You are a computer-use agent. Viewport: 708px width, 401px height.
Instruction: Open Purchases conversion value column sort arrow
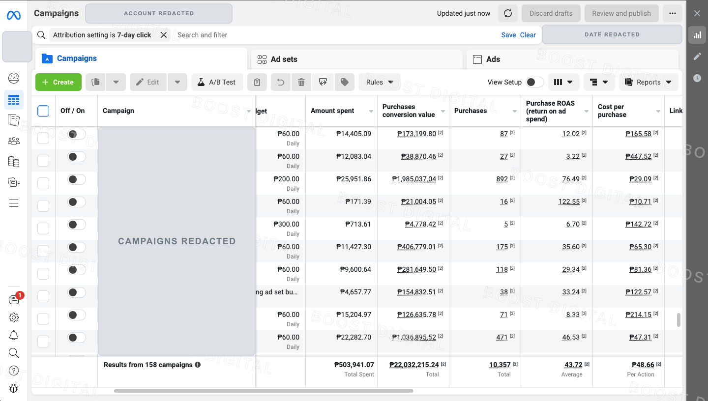[443, 112]
